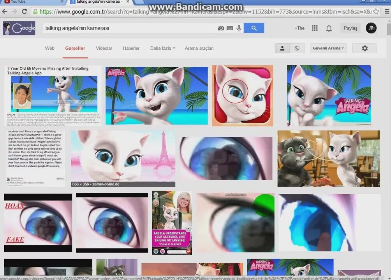Open the account profile avatar
The height and width of the screenshot is (280, 391).
(x=371, y=28)
